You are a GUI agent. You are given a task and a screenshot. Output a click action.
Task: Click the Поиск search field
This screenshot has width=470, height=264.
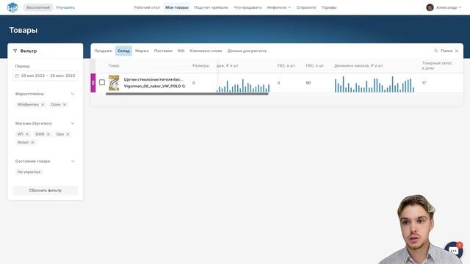[446, 51]
